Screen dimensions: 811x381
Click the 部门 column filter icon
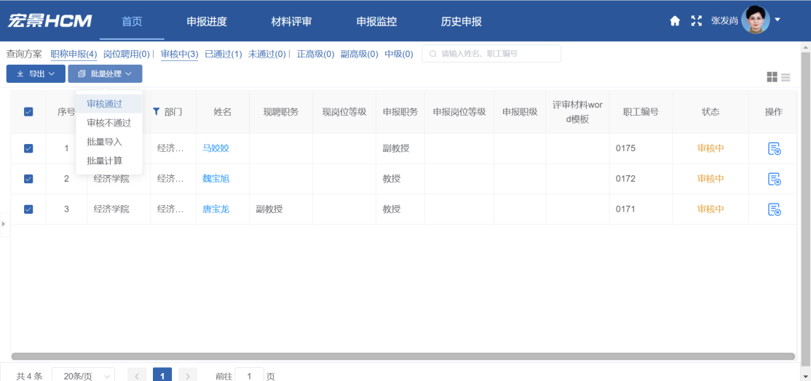[156, 112]
